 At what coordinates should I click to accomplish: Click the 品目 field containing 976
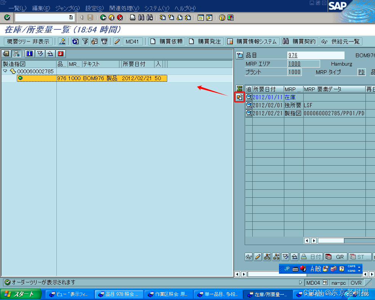[316, 55]
